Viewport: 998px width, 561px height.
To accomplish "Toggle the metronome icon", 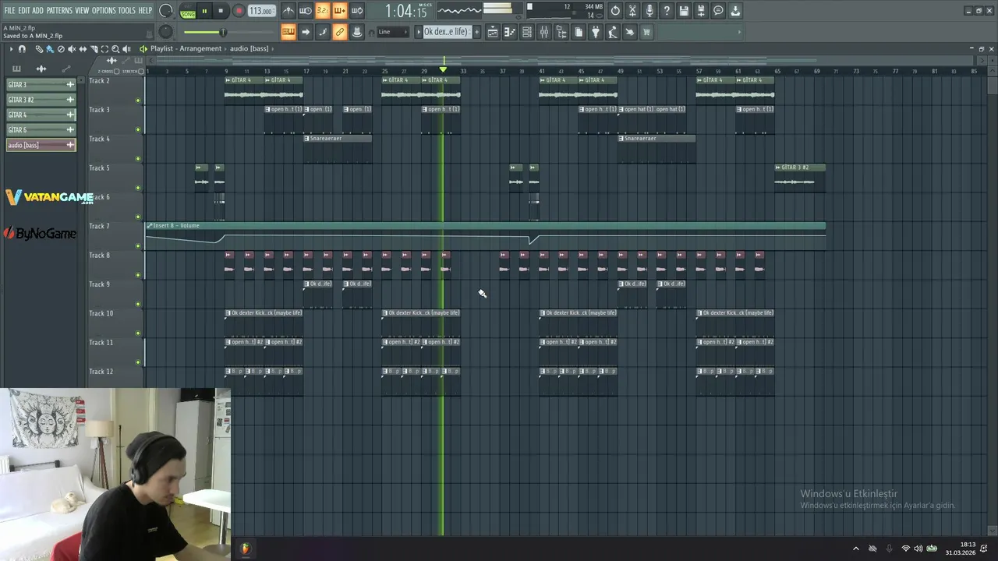I will (x=288, y=11).
